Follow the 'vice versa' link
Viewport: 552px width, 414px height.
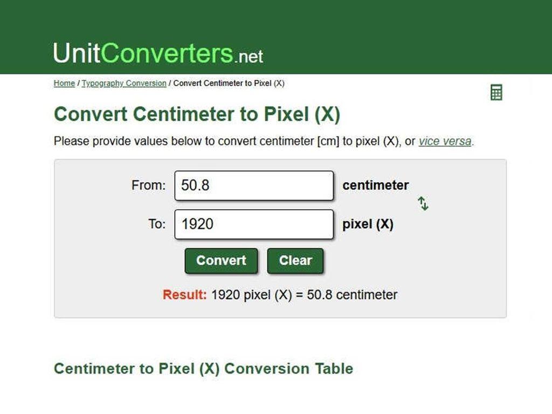pyautogui.click(x=445, y=141)
